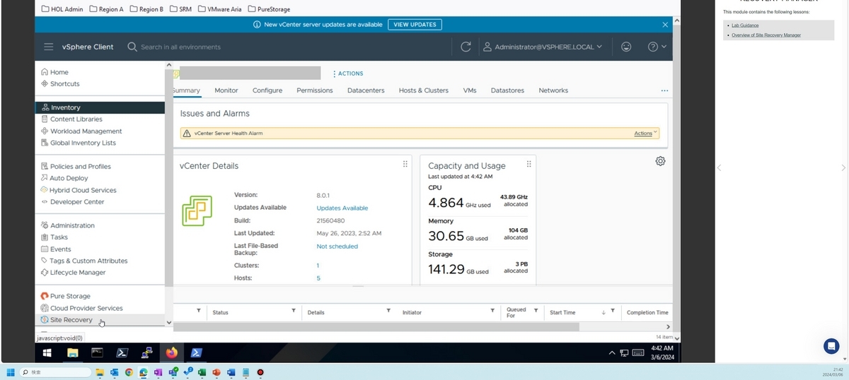The image size is (849, 380).
Task: Click the VIEW UPDATES button
Action: point(415,24)
